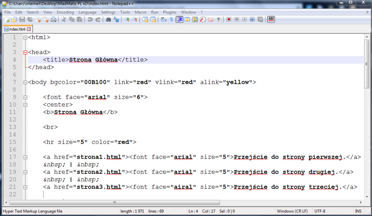Open Find with the binoculars icon
372x216 pixels.
tap(108, 19)
